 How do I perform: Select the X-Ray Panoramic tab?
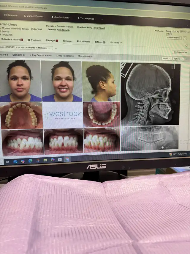coord(64,56)
